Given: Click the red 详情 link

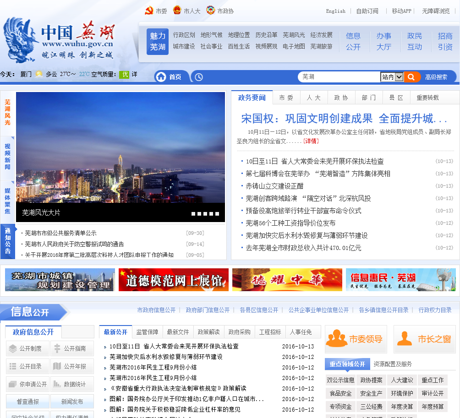Looking at the screenshot, I should click(x=311, y=141).
